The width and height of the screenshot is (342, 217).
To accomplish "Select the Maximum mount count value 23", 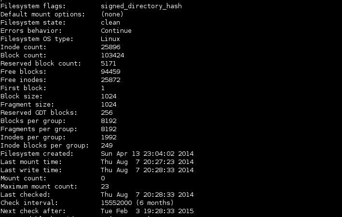I will click(x=105, y=187).
